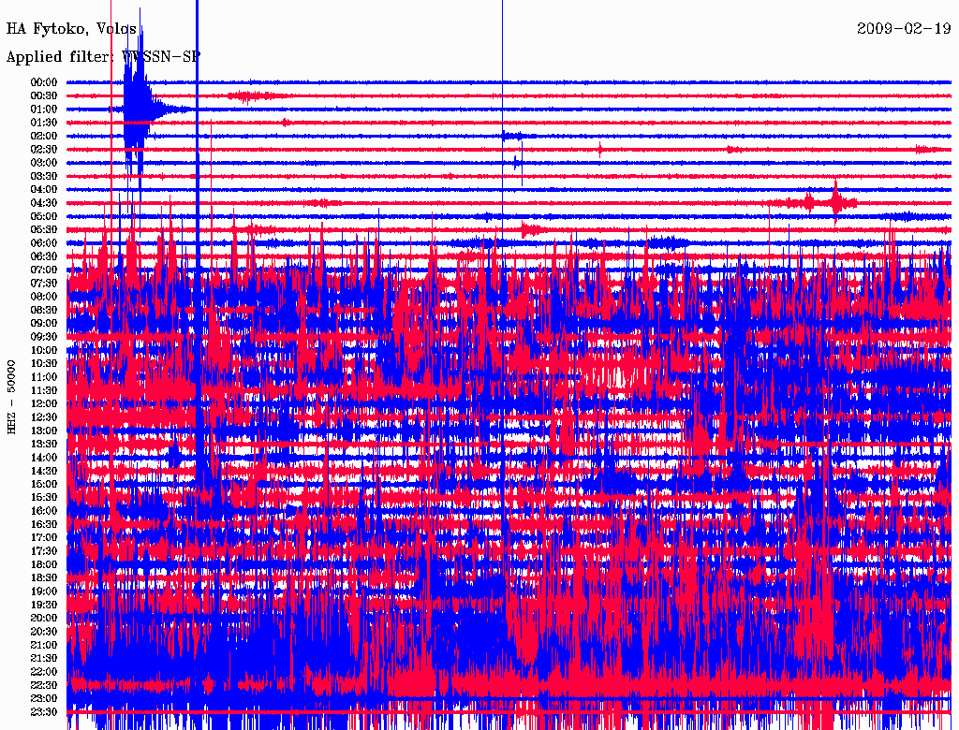Select the 16:30 time label

pos(44,524)
